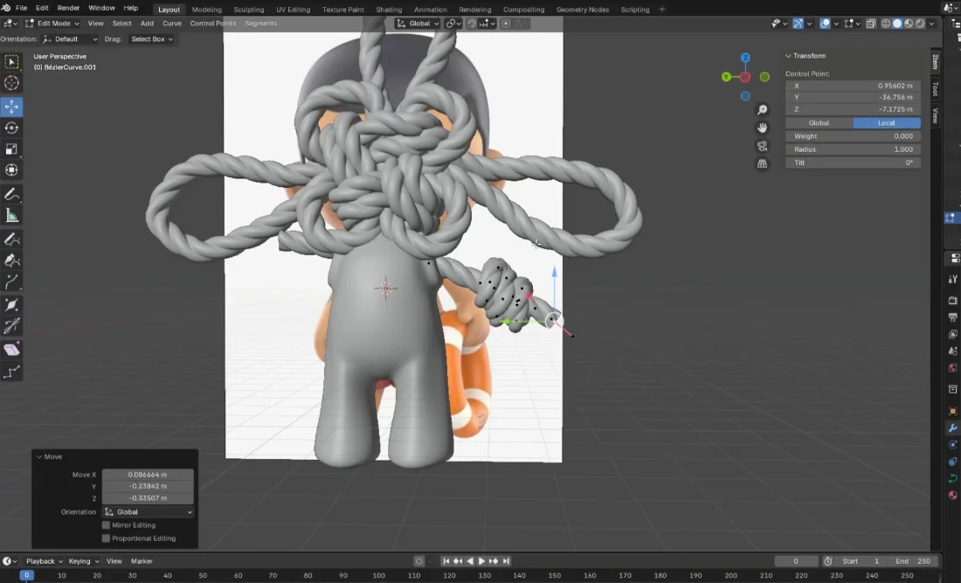The width and height of the screenshot is (961, 583).
Task: Jump to the timeline start frame
Action: [x=446, y=561]
